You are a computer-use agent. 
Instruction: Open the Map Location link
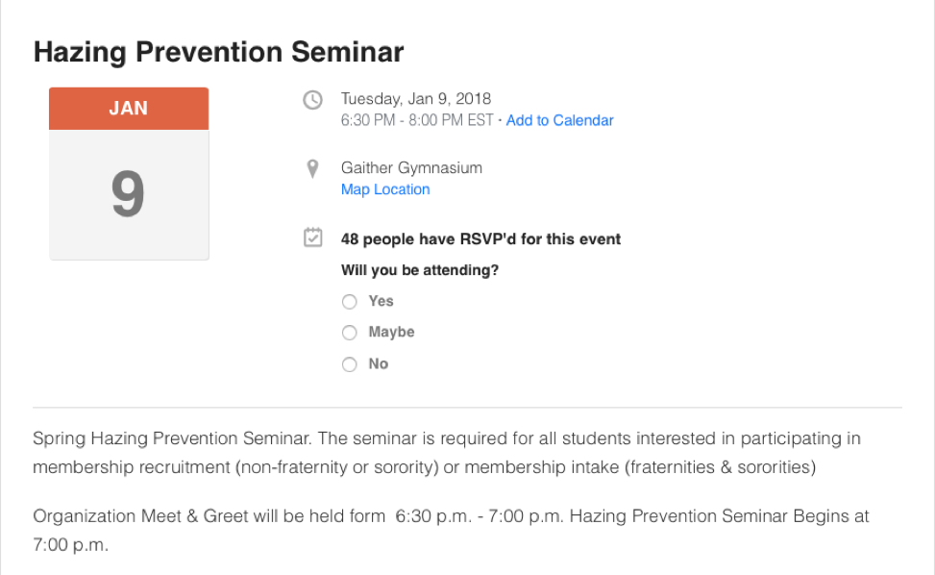tap(385, 189)
